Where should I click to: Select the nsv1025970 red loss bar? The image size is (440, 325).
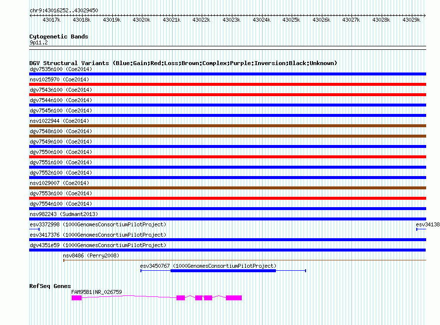click(227, 84)
